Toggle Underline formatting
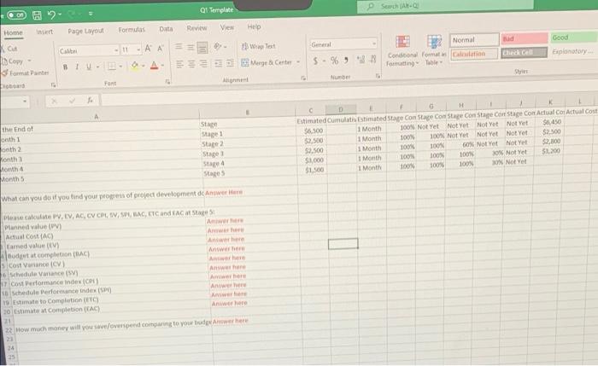598x366 pixels. pyautogui.click(x=89, y=67)
